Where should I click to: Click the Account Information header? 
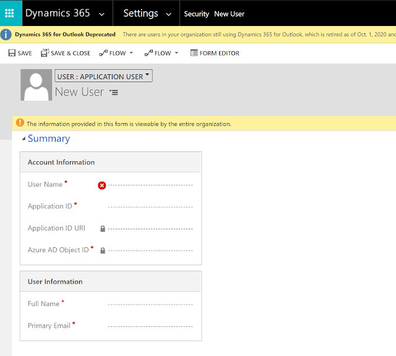(x=61, y=162)
